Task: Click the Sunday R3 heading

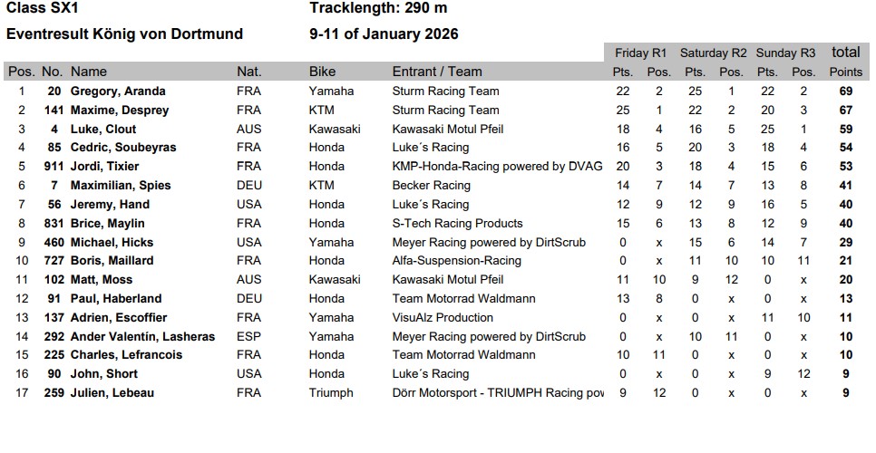Action: [x=786, y=53]
